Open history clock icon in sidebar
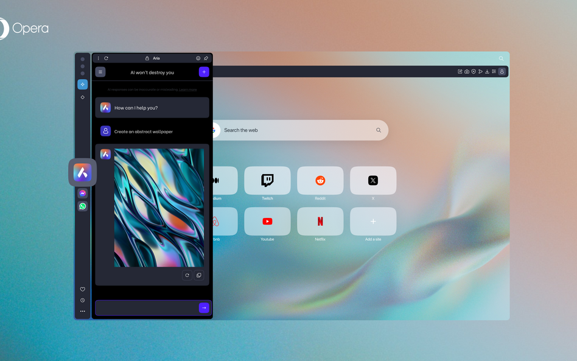577x361 pixels. tap(82, 300)
